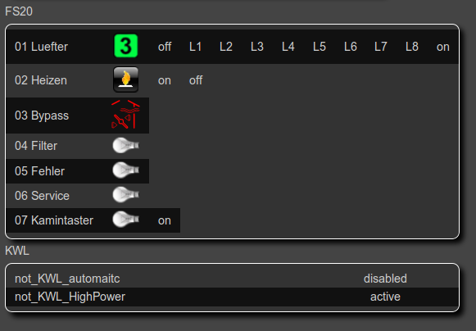
Task: Click the Kamintaster light bulb icon
Action: point(125,220)
